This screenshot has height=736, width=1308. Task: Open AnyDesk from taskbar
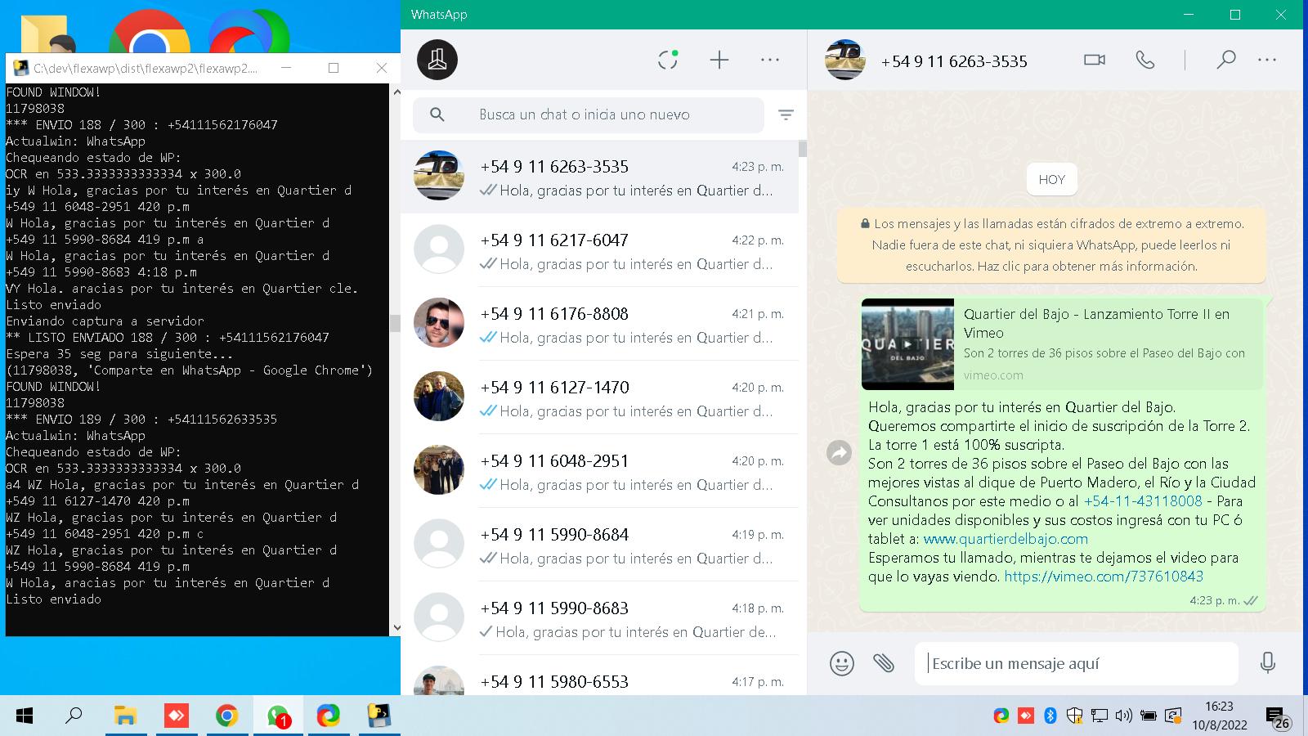coord(176,716)
